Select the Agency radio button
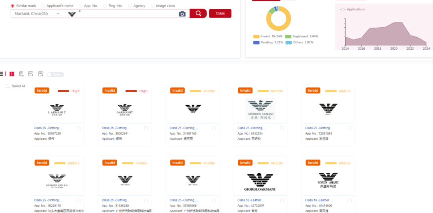 [130, 6]
